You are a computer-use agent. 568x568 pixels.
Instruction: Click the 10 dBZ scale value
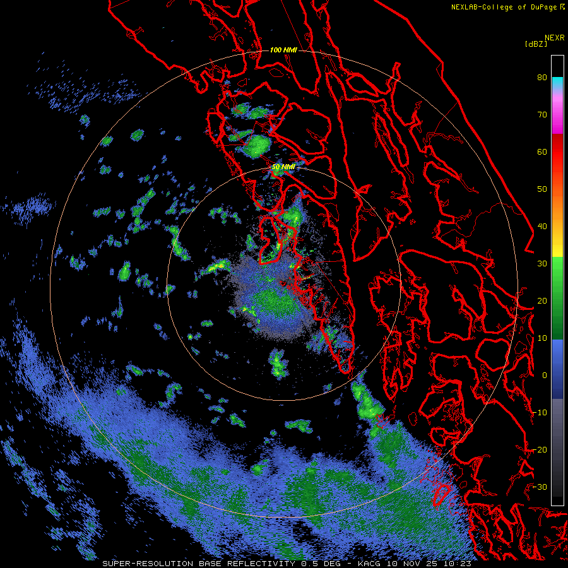(542, 338)
